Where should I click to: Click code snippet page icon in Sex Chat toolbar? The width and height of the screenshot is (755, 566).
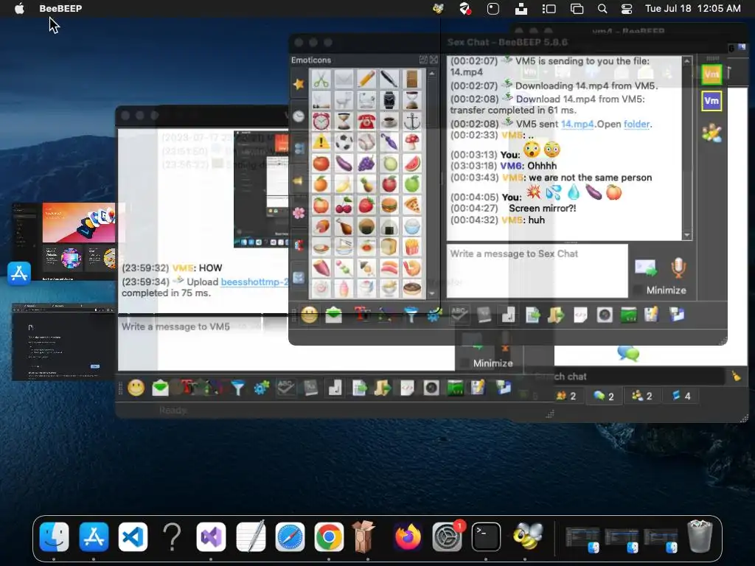[x=581, y=315]
